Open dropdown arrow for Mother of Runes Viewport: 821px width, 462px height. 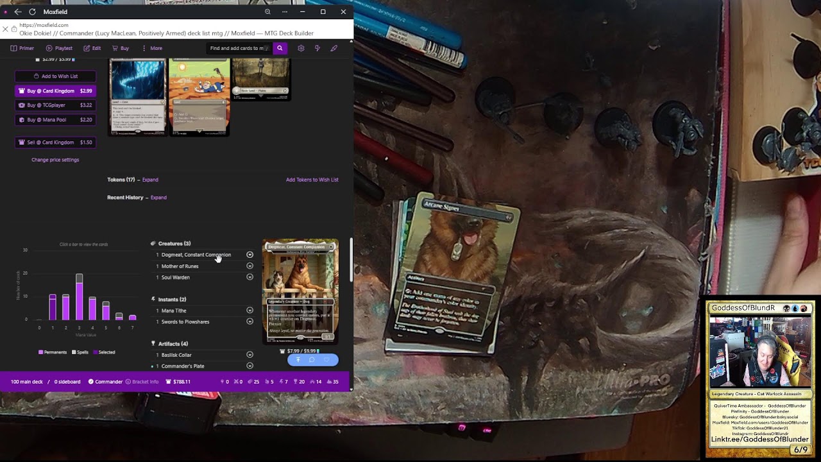(250, 266)
